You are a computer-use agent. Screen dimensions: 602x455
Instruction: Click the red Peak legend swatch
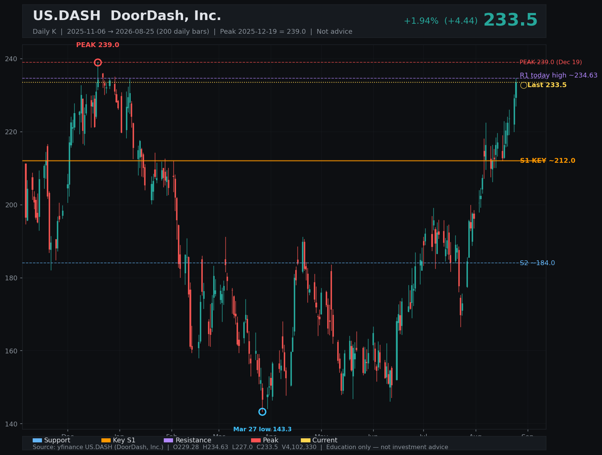pyautogui.click(x=256, y=440)
